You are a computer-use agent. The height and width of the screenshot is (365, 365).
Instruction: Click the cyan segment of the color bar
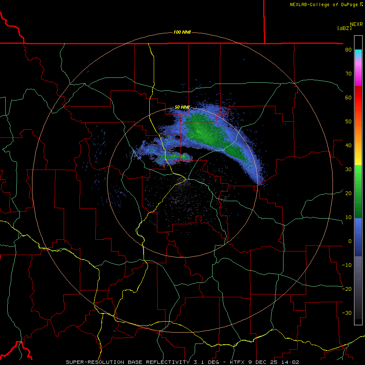click(358, 53)
